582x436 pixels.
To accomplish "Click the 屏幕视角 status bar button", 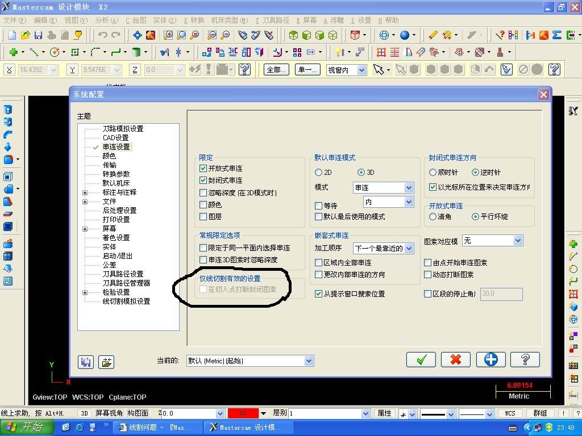I will pyautogui.click(x=109, y=413).
